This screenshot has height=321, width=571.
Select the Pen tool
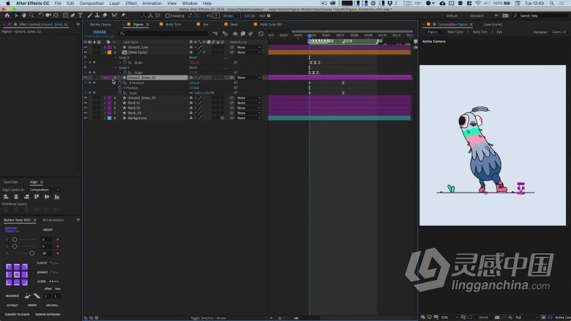(73, 16)
